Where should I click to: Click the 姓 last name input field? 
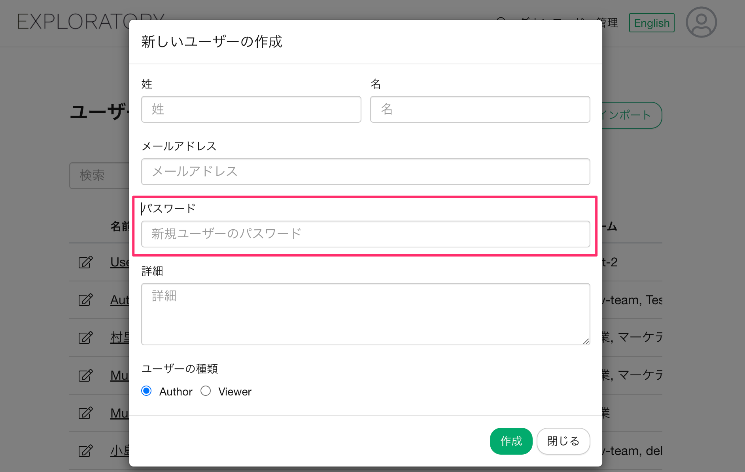(x=251, y=109)
